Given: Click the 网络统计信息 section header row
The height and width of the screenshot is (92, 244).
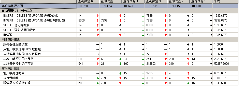Looking at the screenshot, I should (x=119, y=40).
